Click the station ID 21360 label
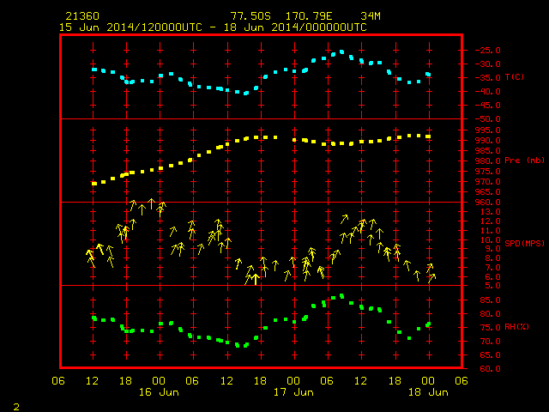Screen dimensions: 549x412 tap(82, 16)
